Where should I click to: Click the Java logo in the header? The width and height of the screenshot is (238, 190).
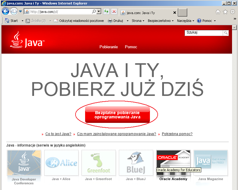[x=27, y=40]
